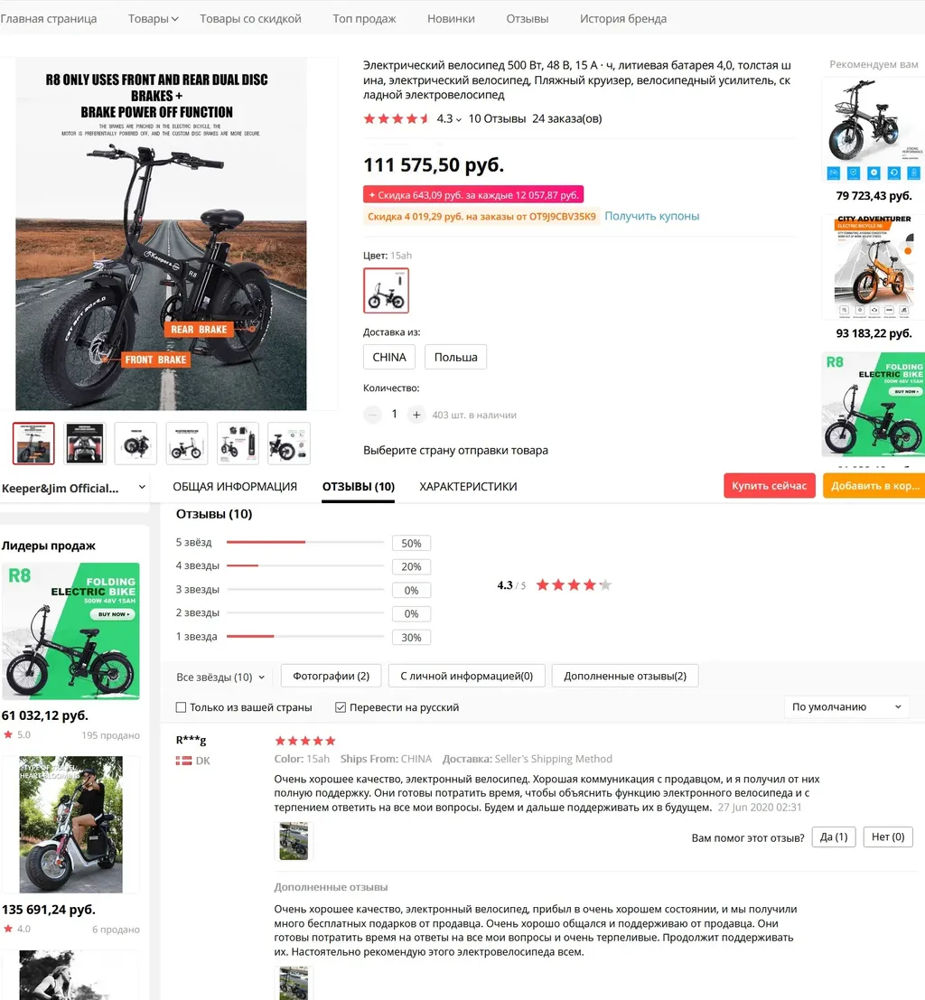Image resolution: width=925 pixels, height=1000 pixels.
Task: Switch to ОБЩАЯ ИНФОРМАЦИЯ tab
Action: [235, 487]
